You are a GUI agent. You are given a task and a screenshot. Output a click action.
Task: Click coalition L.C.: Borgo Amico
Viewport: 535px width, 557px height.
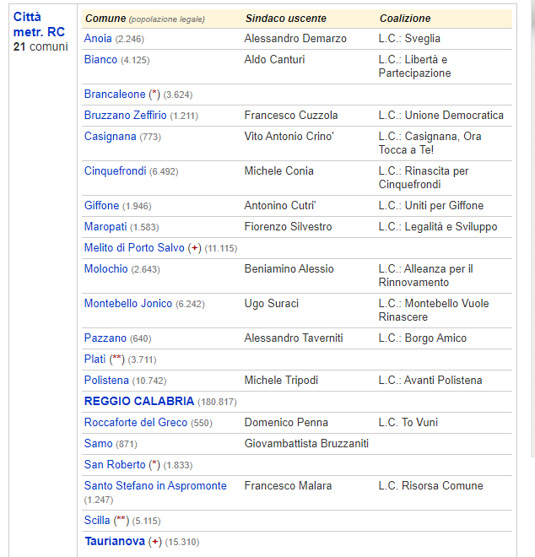coord(423,338)
